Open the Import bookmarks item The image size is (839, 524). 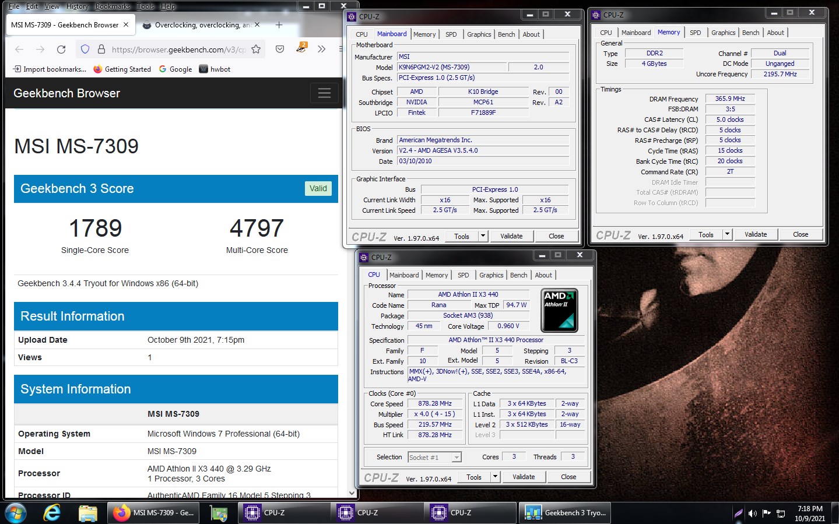50,69
